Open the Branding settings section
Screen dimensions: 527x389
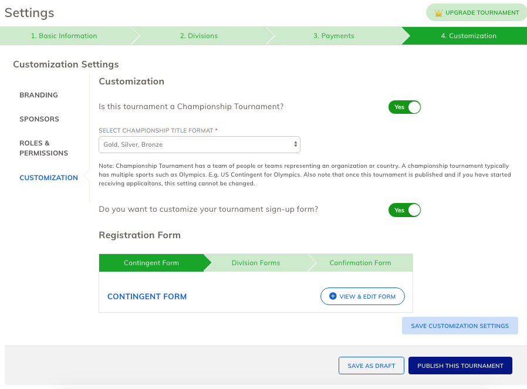point(39,95)
